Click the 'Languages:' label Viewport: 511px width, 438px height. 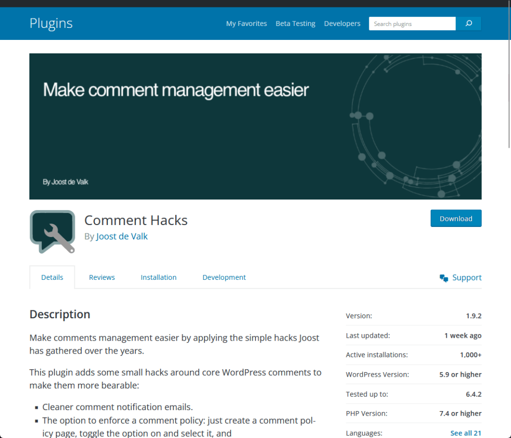pyautogui.click(x=364, y=433)
